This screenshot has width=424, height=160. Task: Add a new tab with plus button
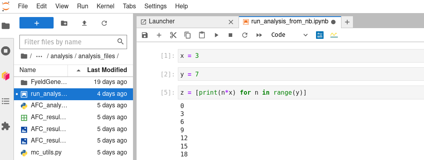click(347, 22)
